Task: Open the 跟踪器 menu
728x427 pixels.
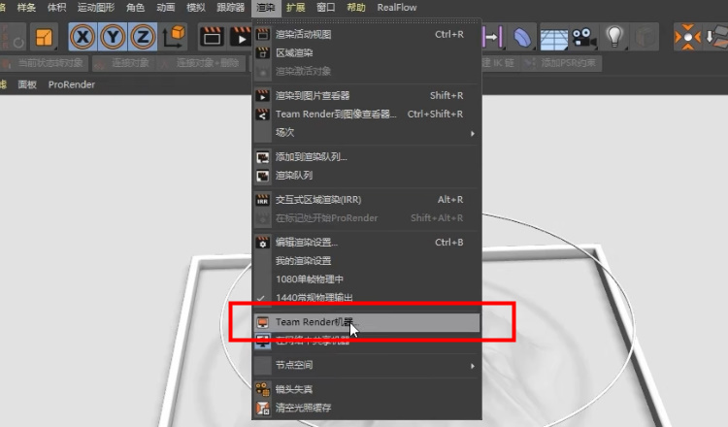Action: [x=231, y=8]
